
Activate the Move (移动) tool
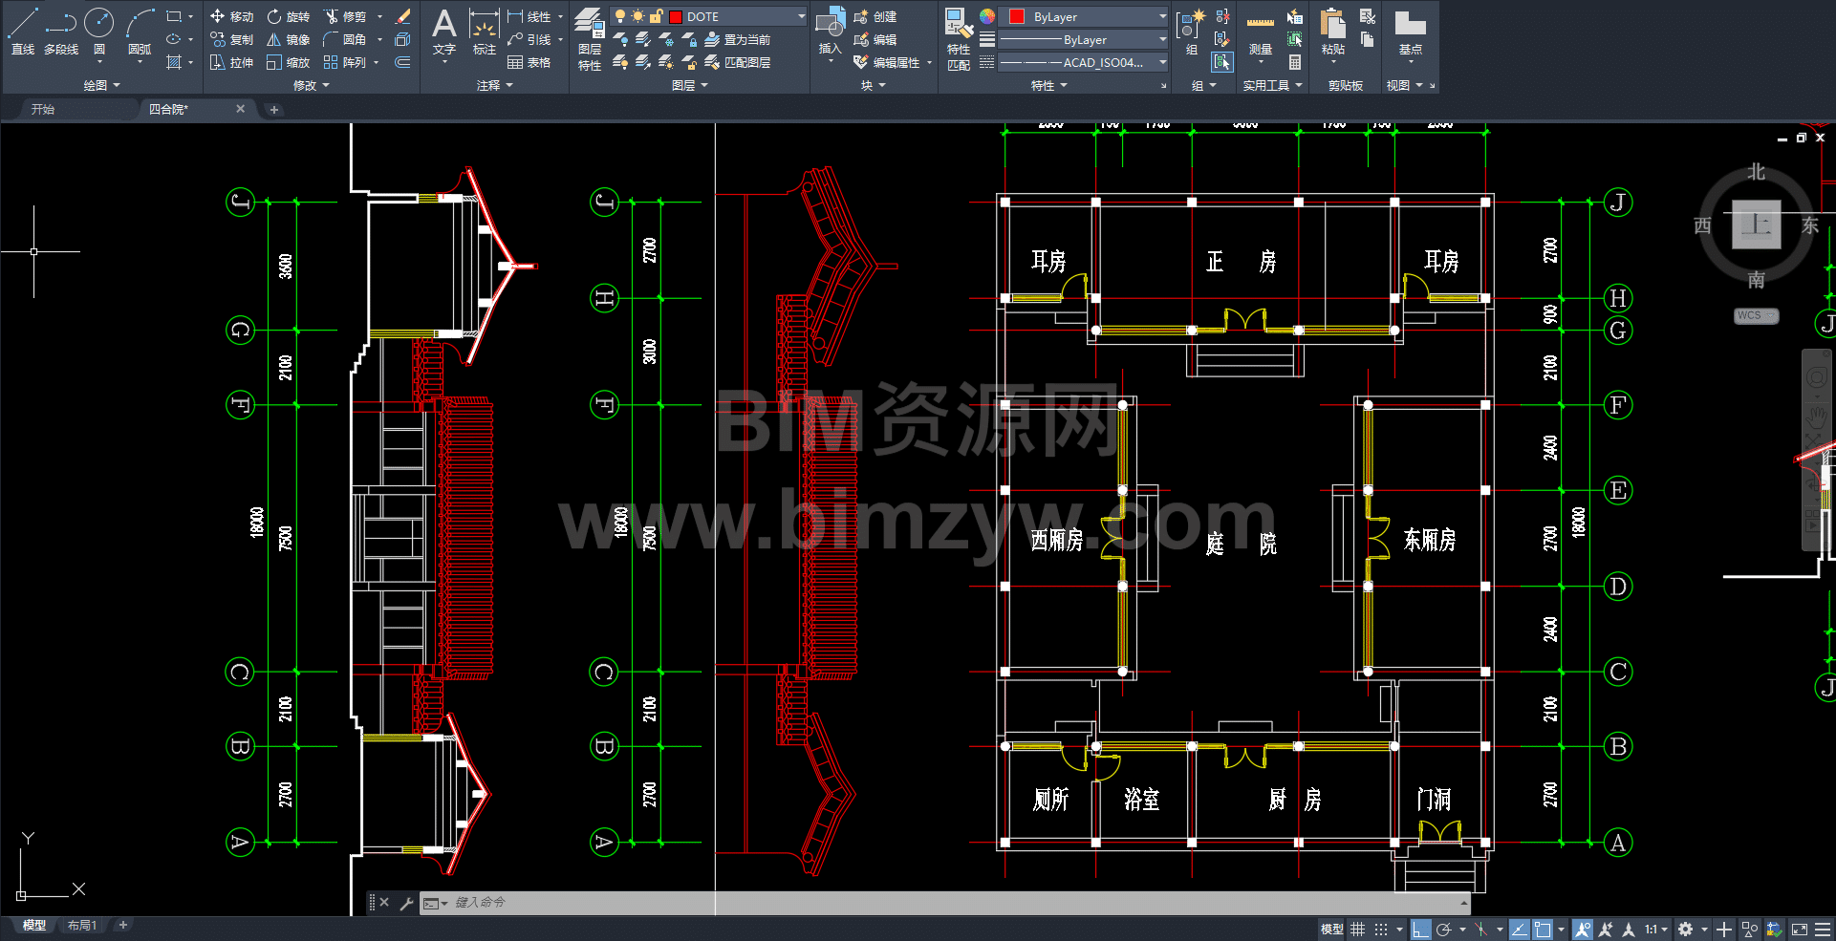pos(231,16)
